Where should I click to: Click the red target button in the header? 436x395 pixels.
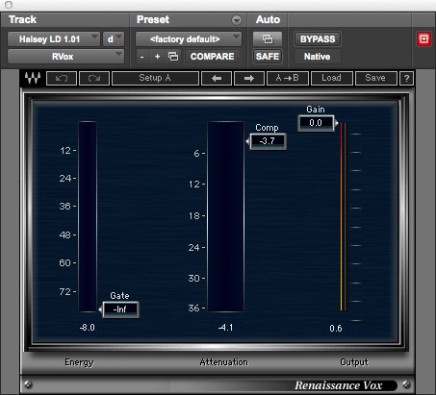coord(423,39)
